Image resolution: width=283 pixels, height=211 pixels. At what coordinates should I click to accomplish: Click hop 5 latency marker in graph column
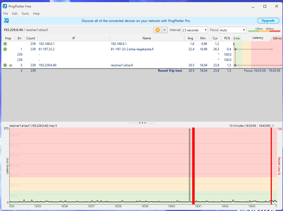[235, 65]
